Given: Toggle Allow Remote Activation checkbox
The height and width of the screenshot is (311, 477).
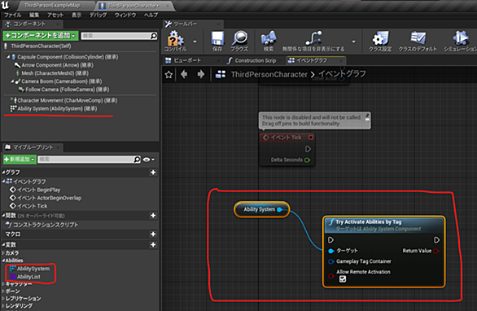Looking at the screenshot, I should tap(343, 278).
